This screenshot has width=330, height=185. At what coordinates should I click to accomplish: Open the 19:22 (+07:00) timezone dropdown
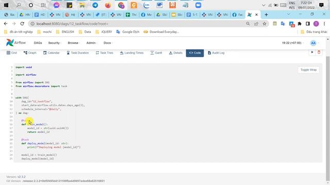(292, 43)
